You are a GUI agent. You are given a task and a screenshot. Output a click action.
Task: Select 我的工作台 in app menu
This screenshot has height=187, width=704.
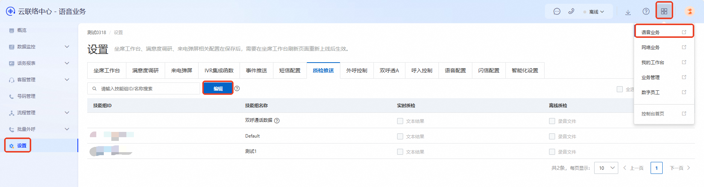tap(653, 63)
